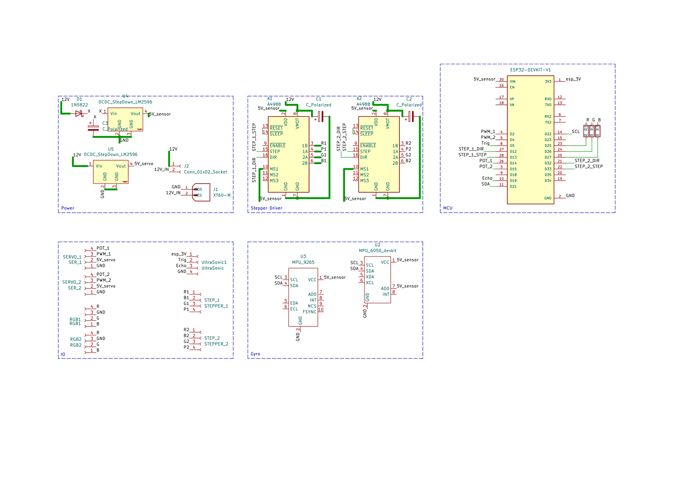
Task: Click the STEP_1_DIR label left of ESP32
Action: pyautogui.click(x=471, y=149)
